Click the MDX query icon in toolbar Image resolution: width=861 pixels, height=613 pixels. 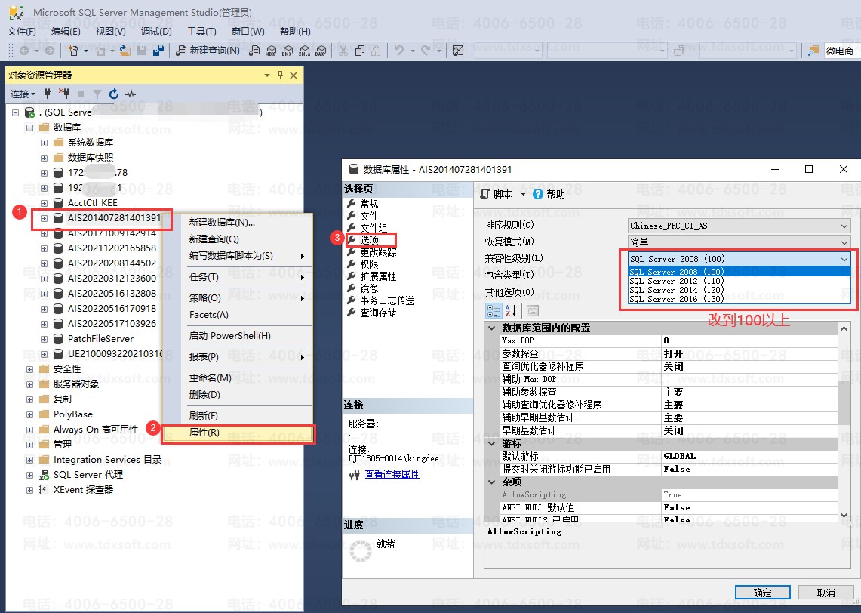pyautogui.click(x=271, y=51)
